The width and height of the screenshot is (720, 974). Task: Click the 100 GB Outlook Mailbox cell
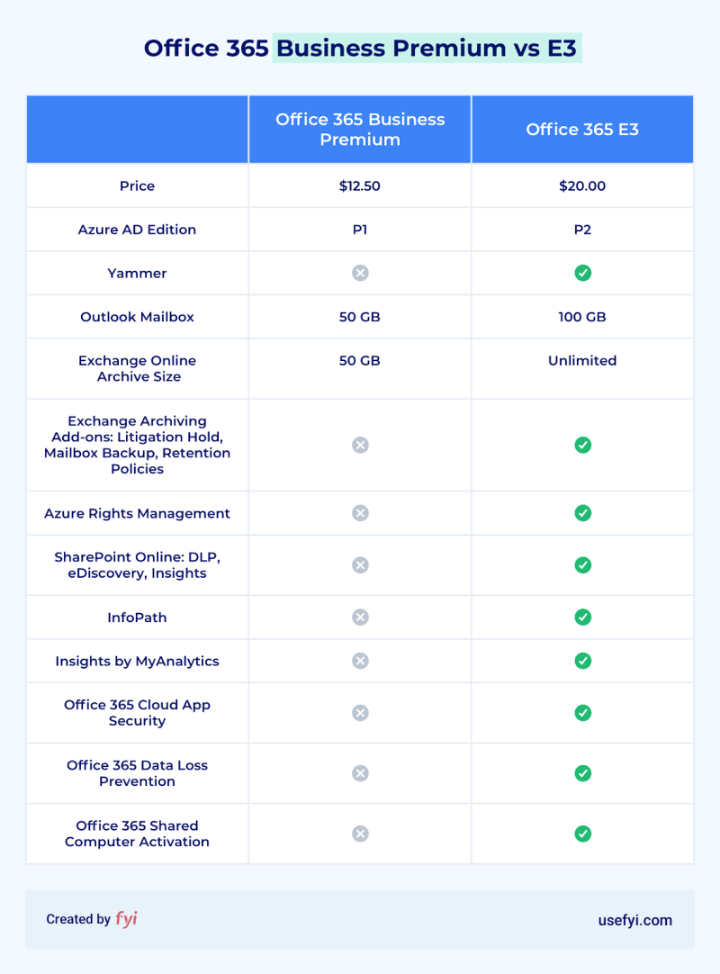click(x=582, y=317)
